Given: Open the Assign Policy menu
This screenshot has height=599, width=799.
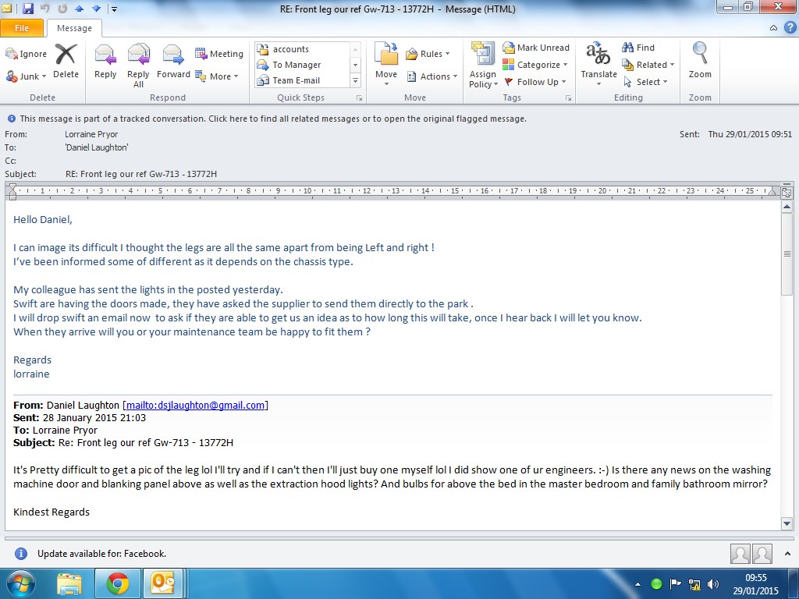Looking at the screenshot, I should 482,66.
